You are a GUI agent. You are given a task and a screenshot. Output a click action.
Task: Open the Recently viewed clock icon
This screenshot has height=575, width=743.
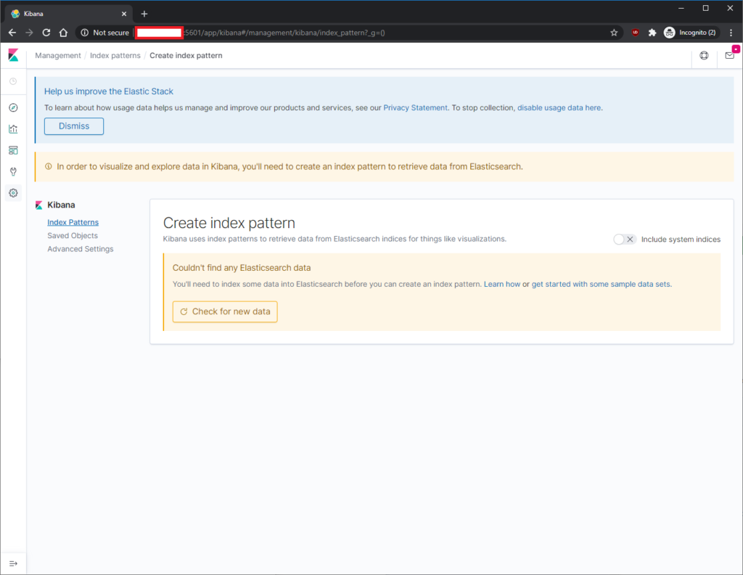click(13, 81)
